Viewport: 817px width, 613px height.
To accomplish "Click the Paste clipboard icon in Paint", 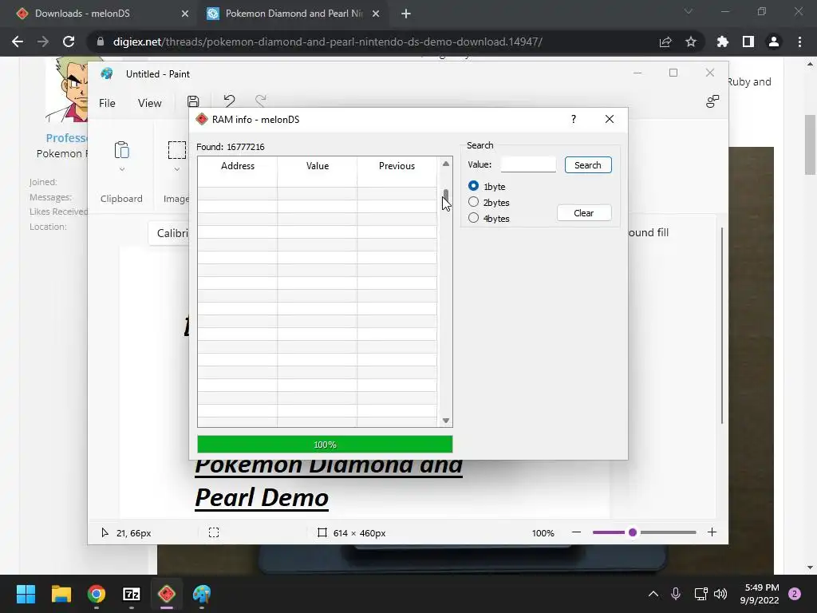I will pyautogui.click(x=121, y=149).
